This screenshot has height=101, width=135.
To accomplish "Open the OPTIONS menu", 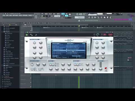I will point(25,15).
